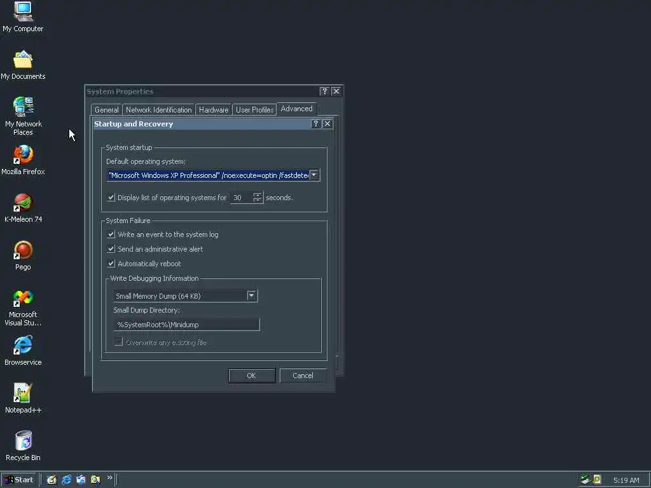This screenshot has height=488, width=651.
Task: Click the Safely Remove Hardware tray icon
Action: coord(586,479)
